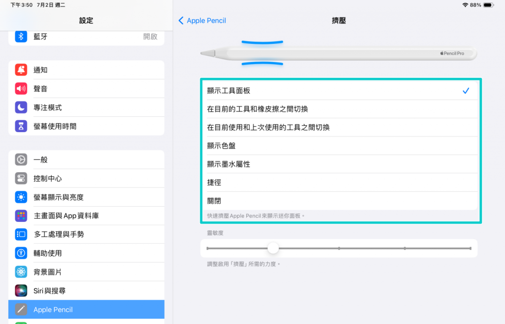Screen dimensions: 505x324
Task: Select 顯示工具面板 option
Action: [339, 91]
